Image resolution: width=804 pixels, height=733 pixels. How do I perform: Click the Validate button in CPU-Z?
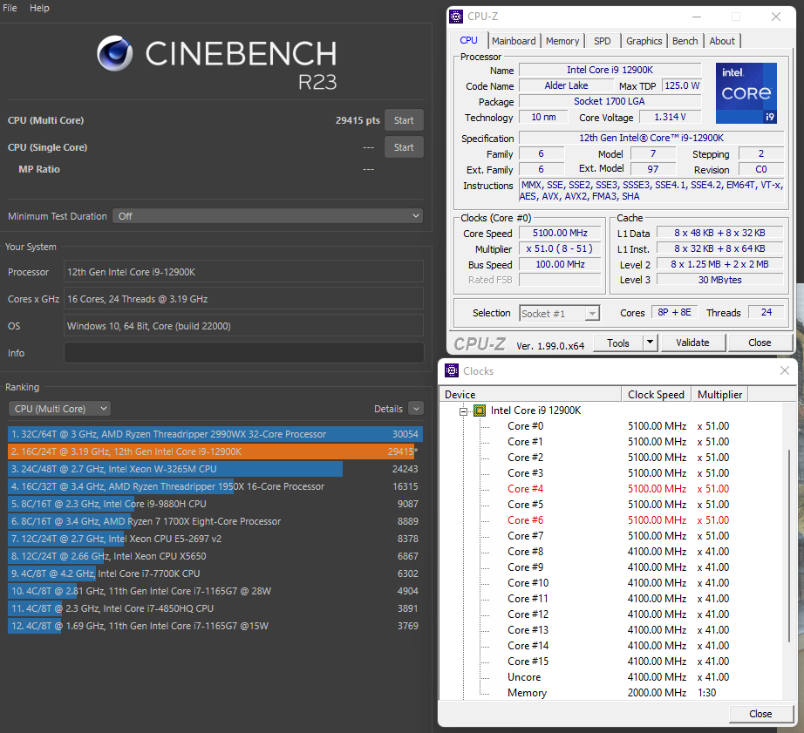pyautogui.click(x=692, y=343)
